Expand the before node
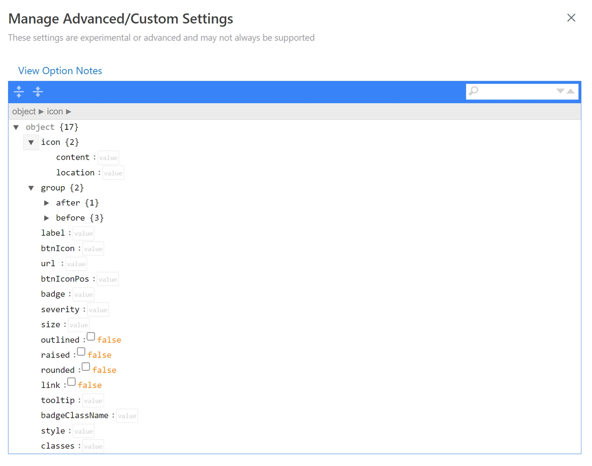This screenshot has height=466, width=592. point(46,218)
